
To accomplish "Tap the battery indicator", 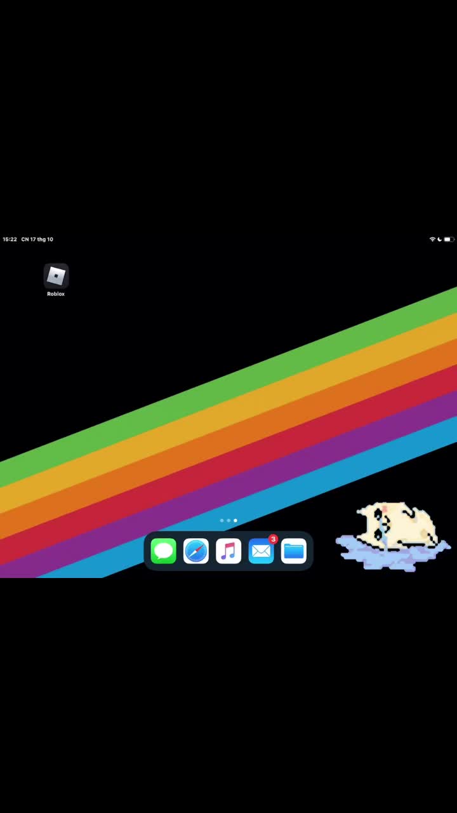I will click(449, 239).
